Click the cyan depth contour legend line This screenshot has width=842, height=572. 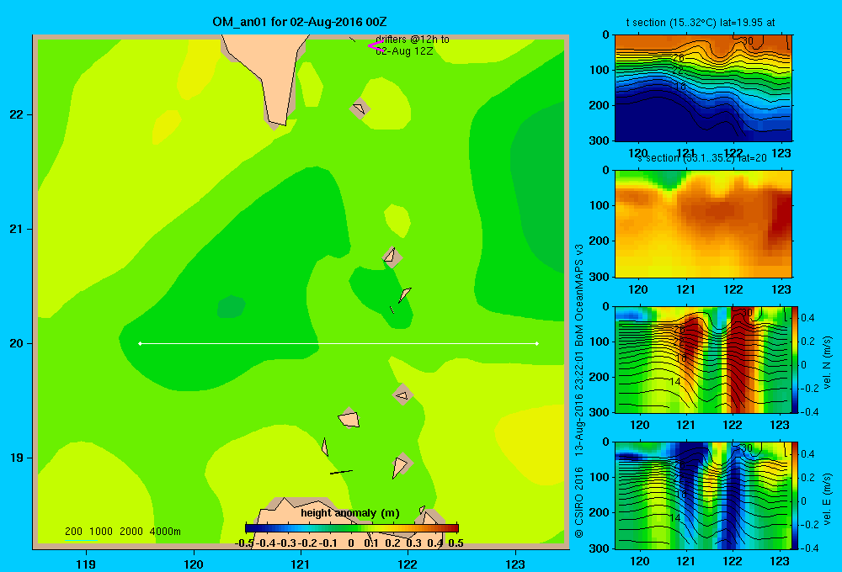coord(81,539)
